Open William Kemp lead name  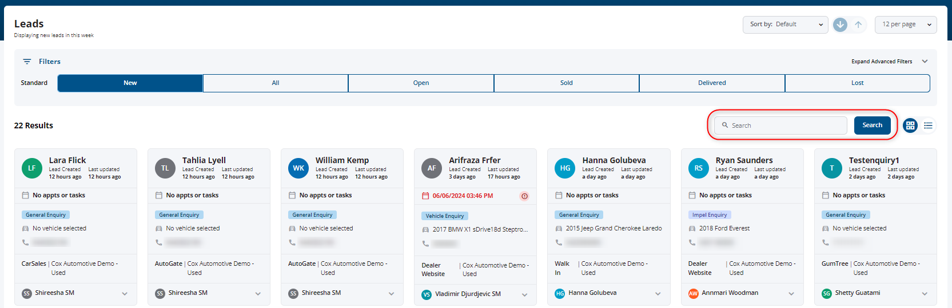tap(342, 160)
